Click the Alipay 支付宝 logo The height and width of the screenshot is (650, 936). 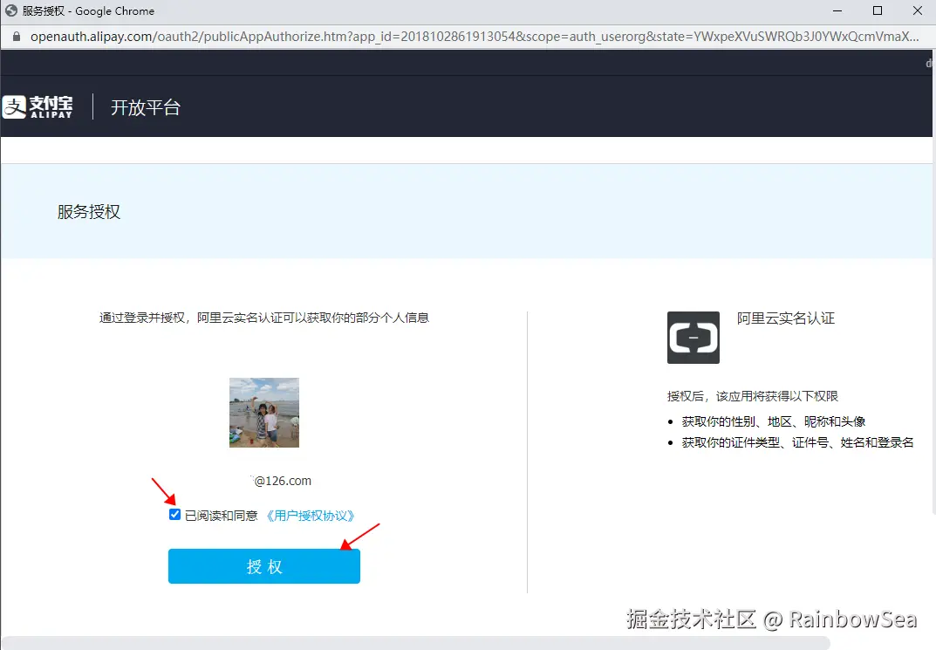tap(38, 106)
